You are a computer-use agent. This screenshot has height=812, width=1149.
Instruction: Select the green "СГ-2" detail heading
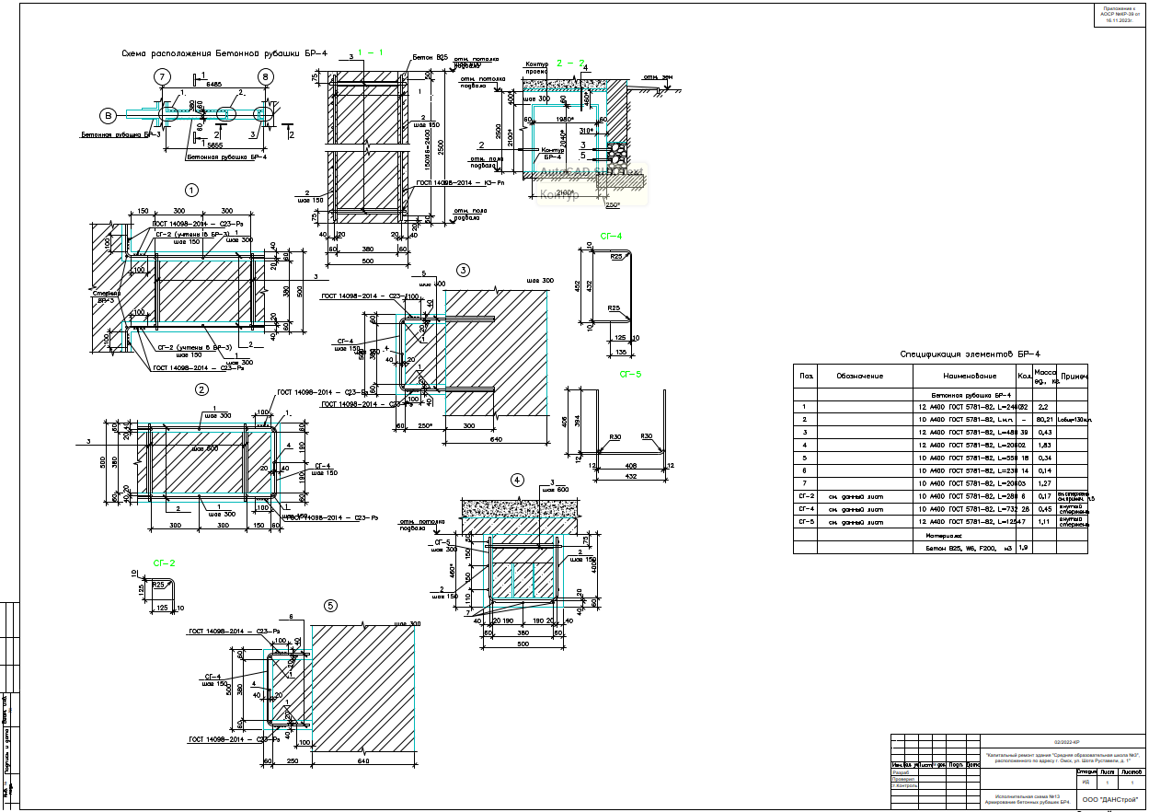click(x=164, y=562)
